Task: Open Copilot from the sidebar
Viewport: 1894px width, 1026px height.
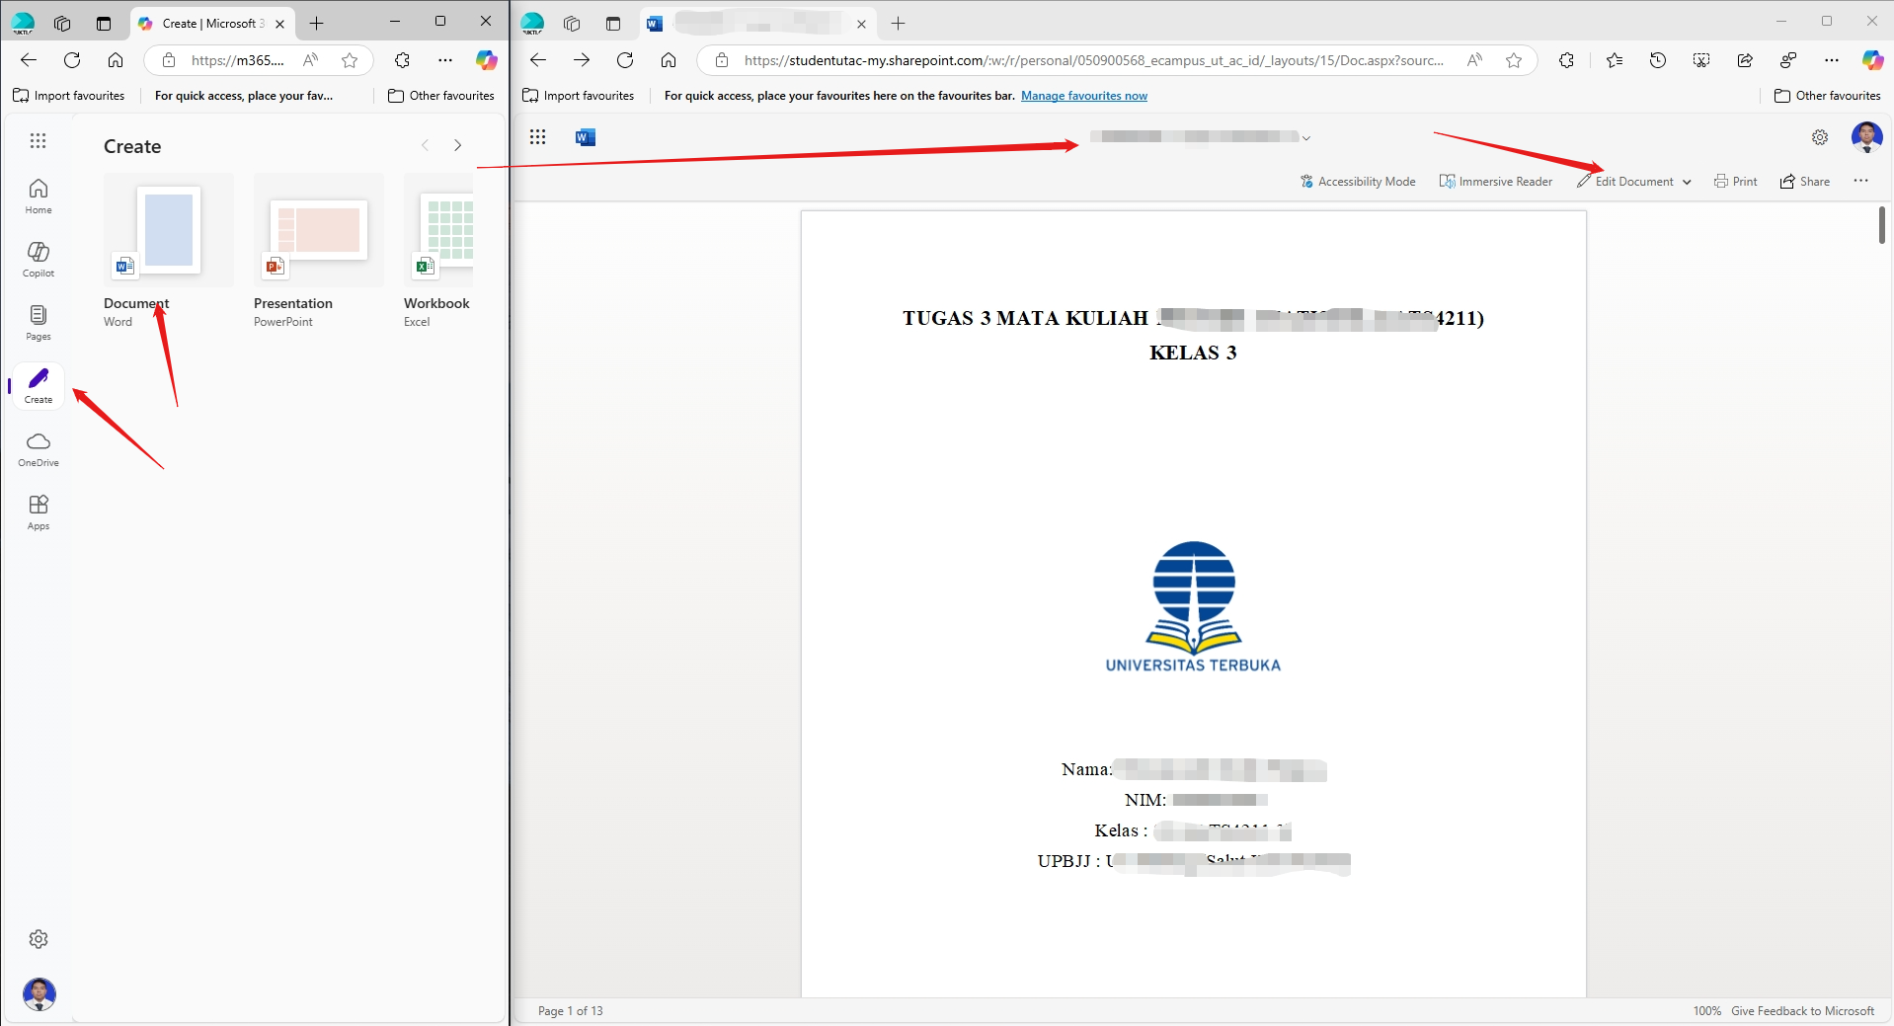Action: pyautogui.click(x=38, y=258)
